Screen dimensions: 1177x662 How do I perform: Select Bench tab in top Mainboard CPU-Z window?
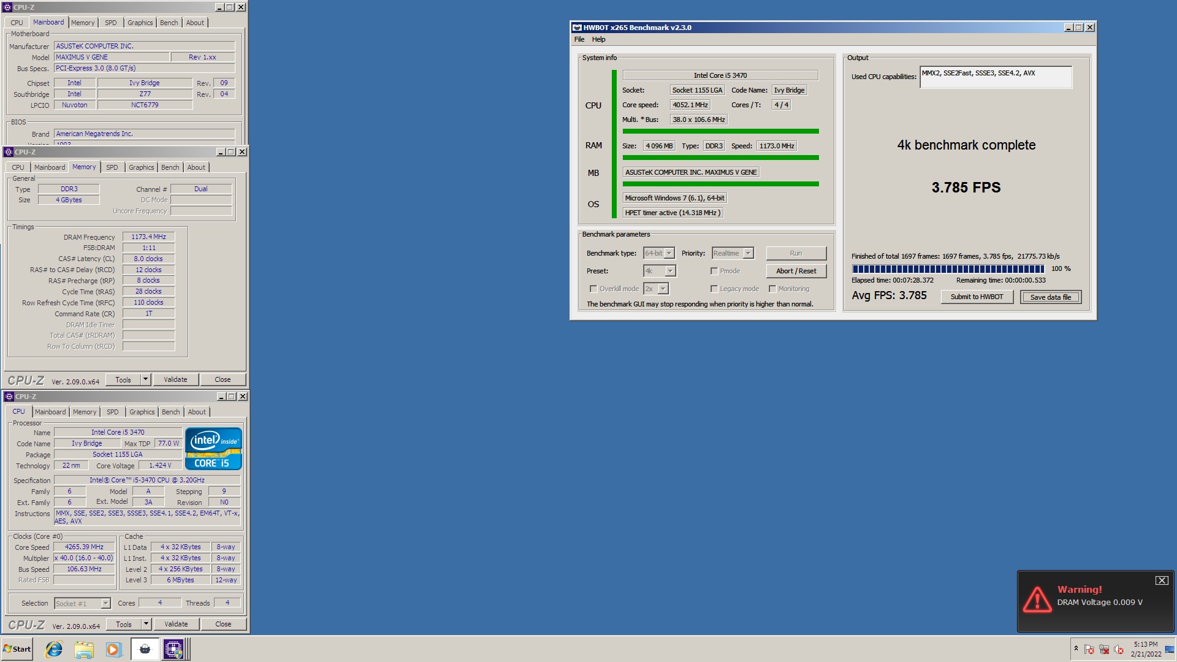point(169,23)
